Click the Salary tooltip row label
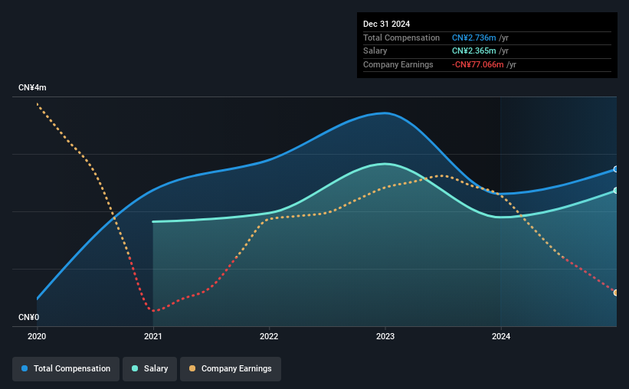 (x=375, y=51)
